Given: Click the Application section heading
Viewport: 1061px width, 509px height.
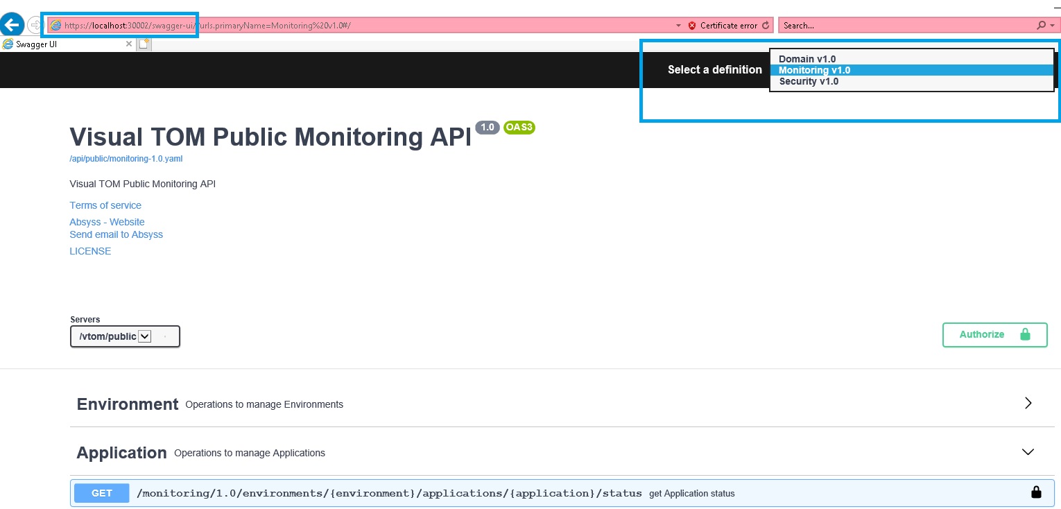Looking at the screenshot, I should point(121,453).
